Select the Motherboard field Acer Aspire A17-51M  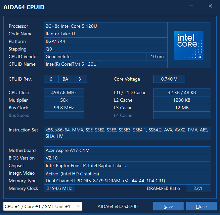point(127,150)
